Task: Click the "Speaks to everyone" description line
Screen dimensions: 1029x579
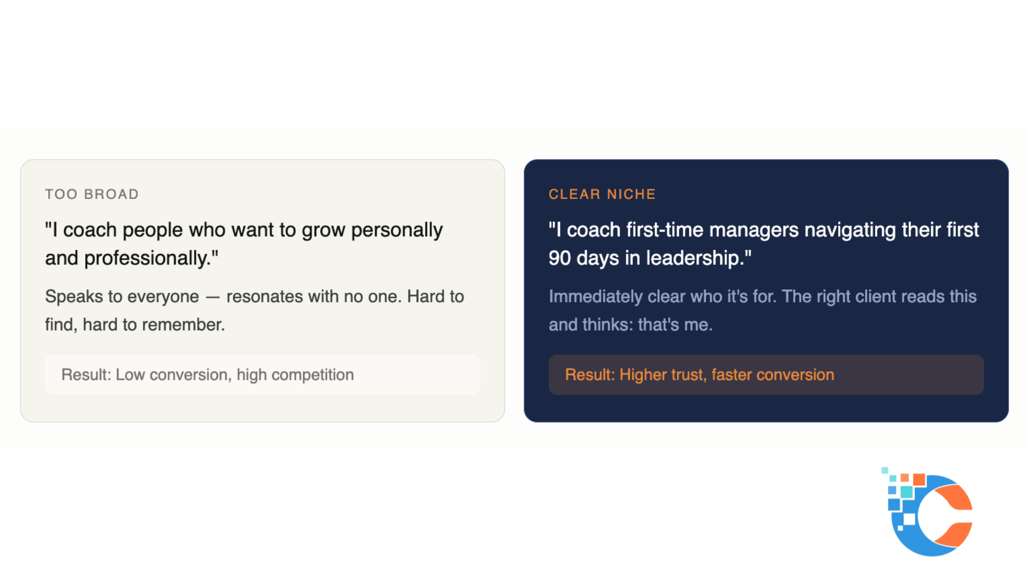Action: (x=254, y=296)
